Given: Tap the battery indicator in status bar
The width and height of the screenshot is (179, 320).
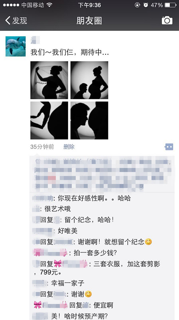Looking at the screenshot, I should pyautogui.click(x=170, y=5).
